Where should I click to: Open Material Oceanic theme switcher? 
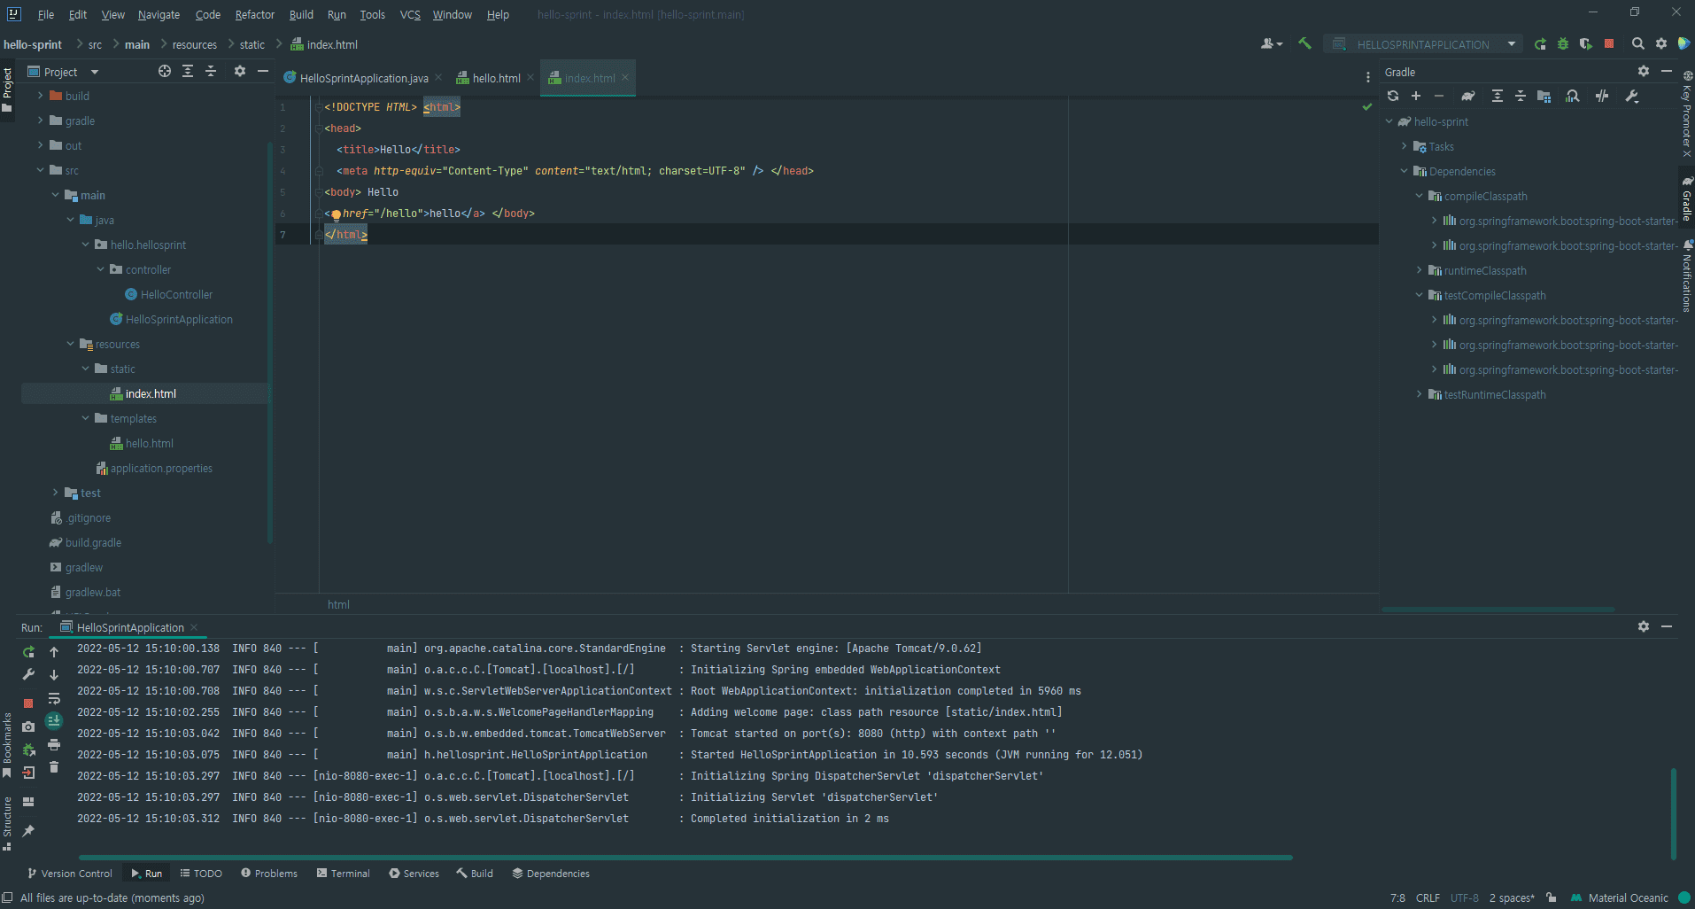coord(1628,897)
